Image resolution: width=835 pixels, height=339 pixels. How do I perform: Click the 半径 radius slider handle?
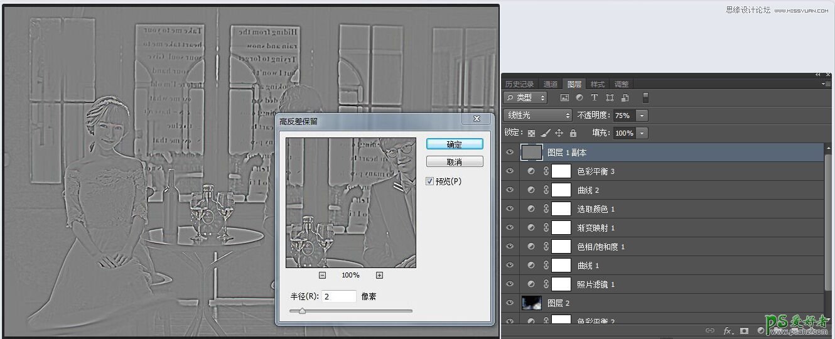302,311
